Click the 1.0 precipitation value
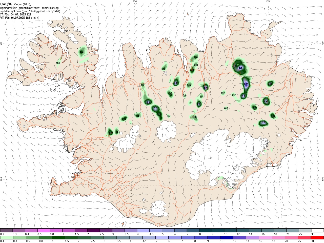The height and width of the screenshot is (243, 324). click(x=143, y=85)
